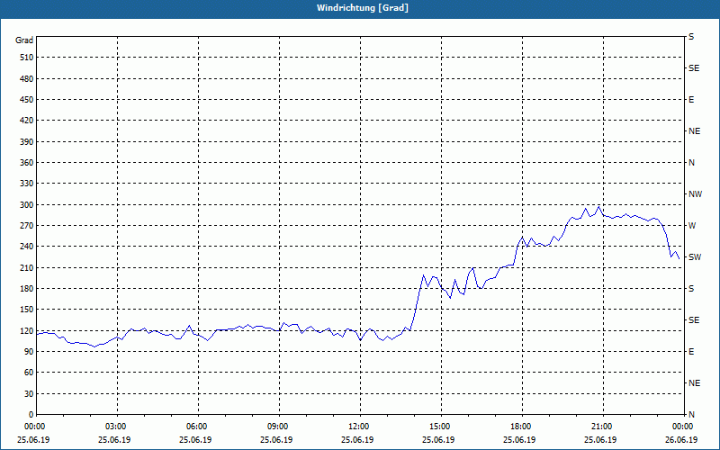Image resolution: width=720 pixels, height=450 pixels.
Task: Select the 180 y-axis value
Action: click(27, 288)
